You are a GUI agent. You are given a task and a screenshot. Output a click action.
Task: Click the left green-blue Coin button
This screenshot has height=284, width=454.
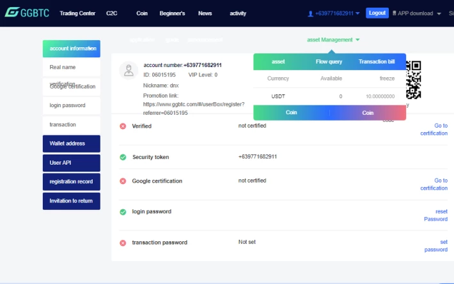(292, 113)
